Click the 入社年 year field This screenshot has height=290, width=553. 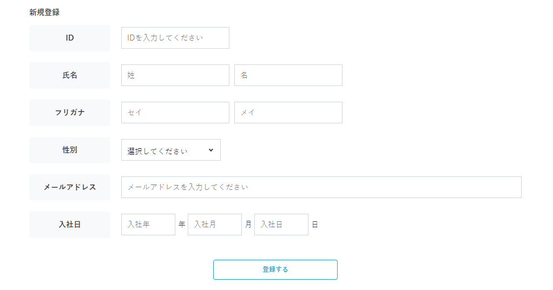[148, 225]
